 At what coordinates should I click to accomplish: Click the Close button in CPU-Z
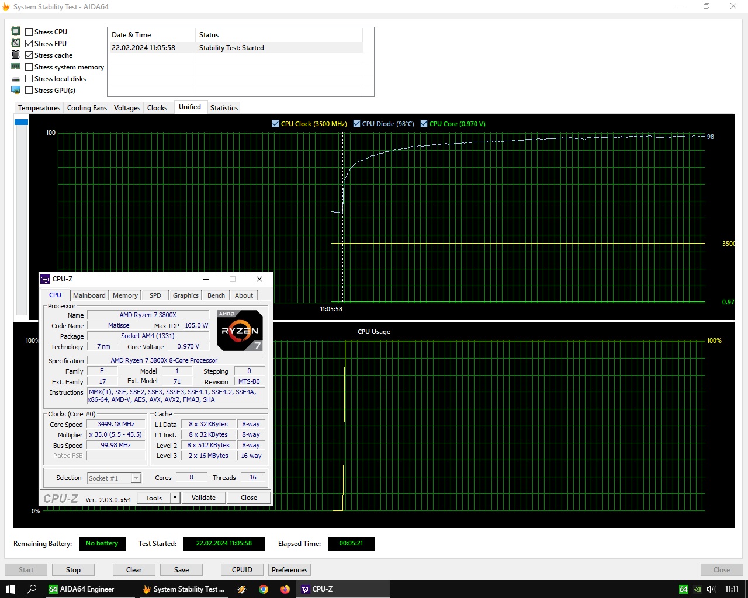(249, 498)
